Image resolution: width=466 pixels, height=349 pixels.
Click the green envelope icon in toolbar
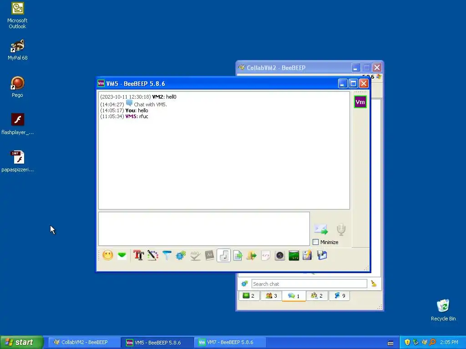point(122,255)
